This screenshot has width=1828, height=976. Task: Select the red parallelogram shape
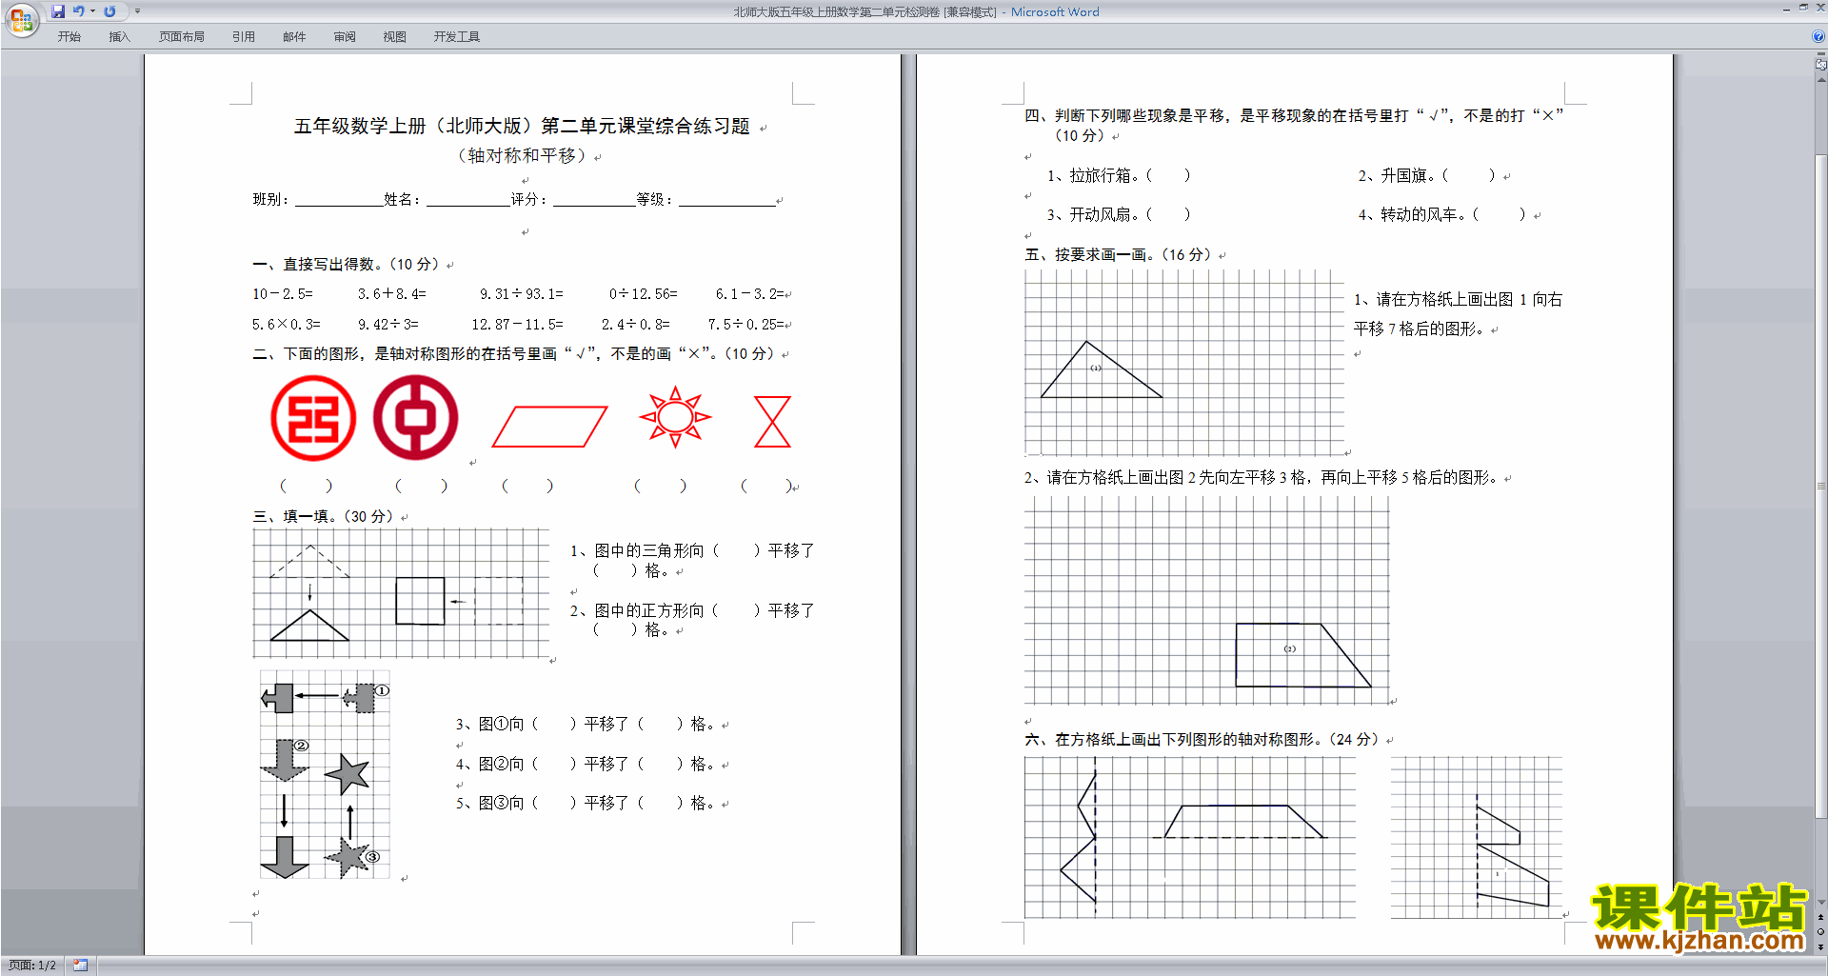point(549,427)
